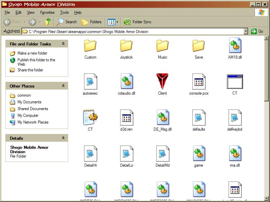Select the CT notepad-gear config file
The image size is (270, 202).
[90, 117]
